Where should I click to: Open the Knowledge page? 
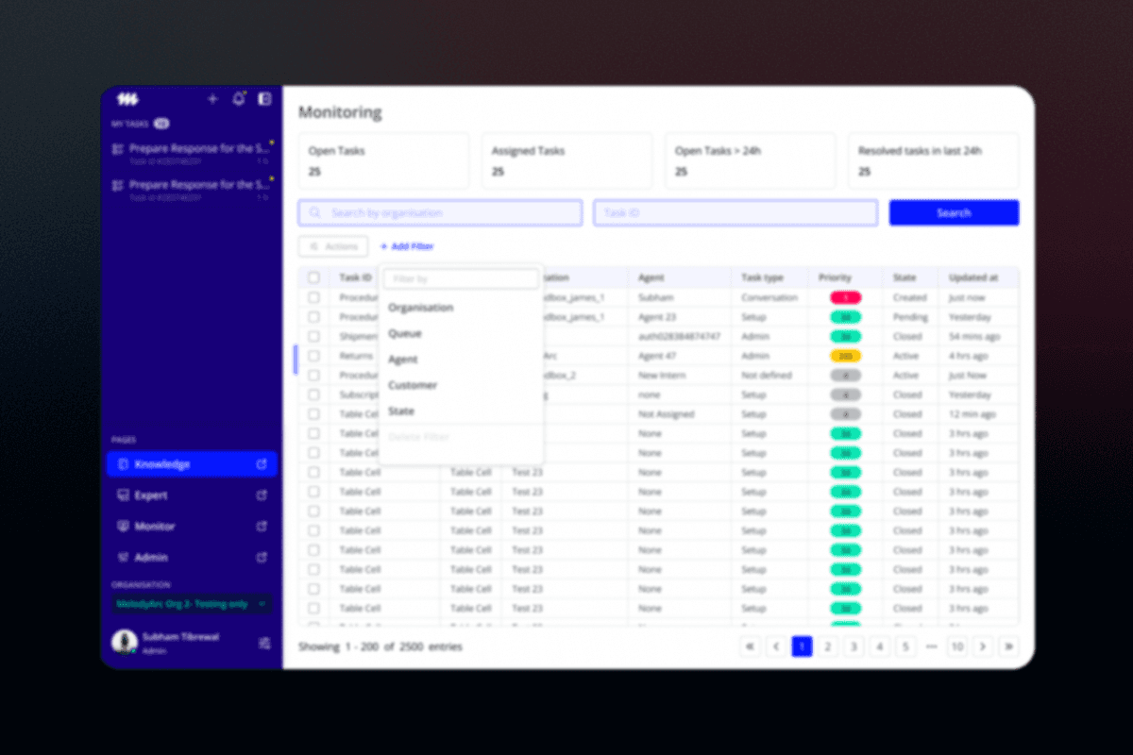click(193, 464)
